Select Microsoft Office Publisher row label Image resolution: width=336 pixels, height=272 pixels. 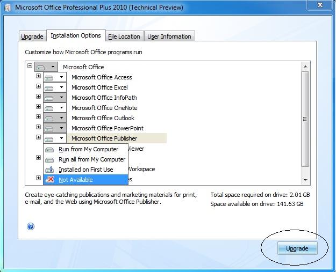[104, 138]
